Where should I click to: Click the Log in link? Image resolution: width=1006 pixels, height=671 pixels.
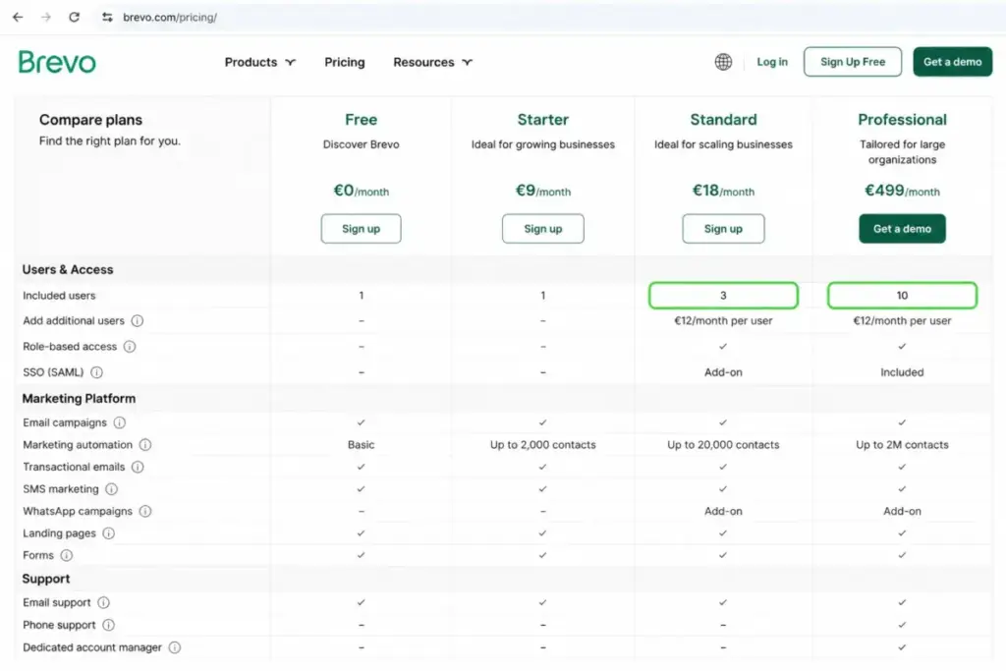tap(772, 62)
